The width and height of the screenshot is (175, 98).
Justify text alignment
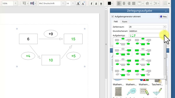click(134, 3)
